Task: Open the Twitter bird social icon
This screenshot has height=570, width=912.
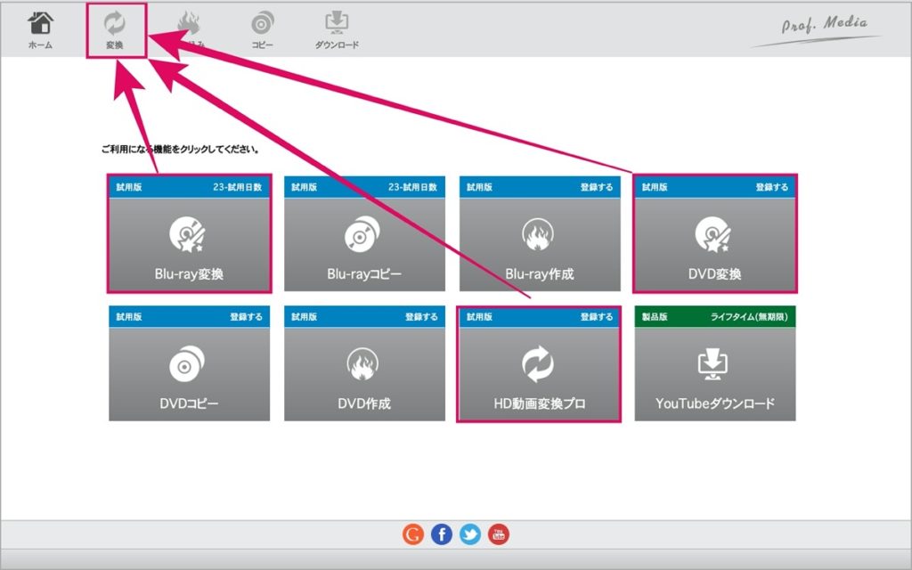Action: (x=470, y=534)
